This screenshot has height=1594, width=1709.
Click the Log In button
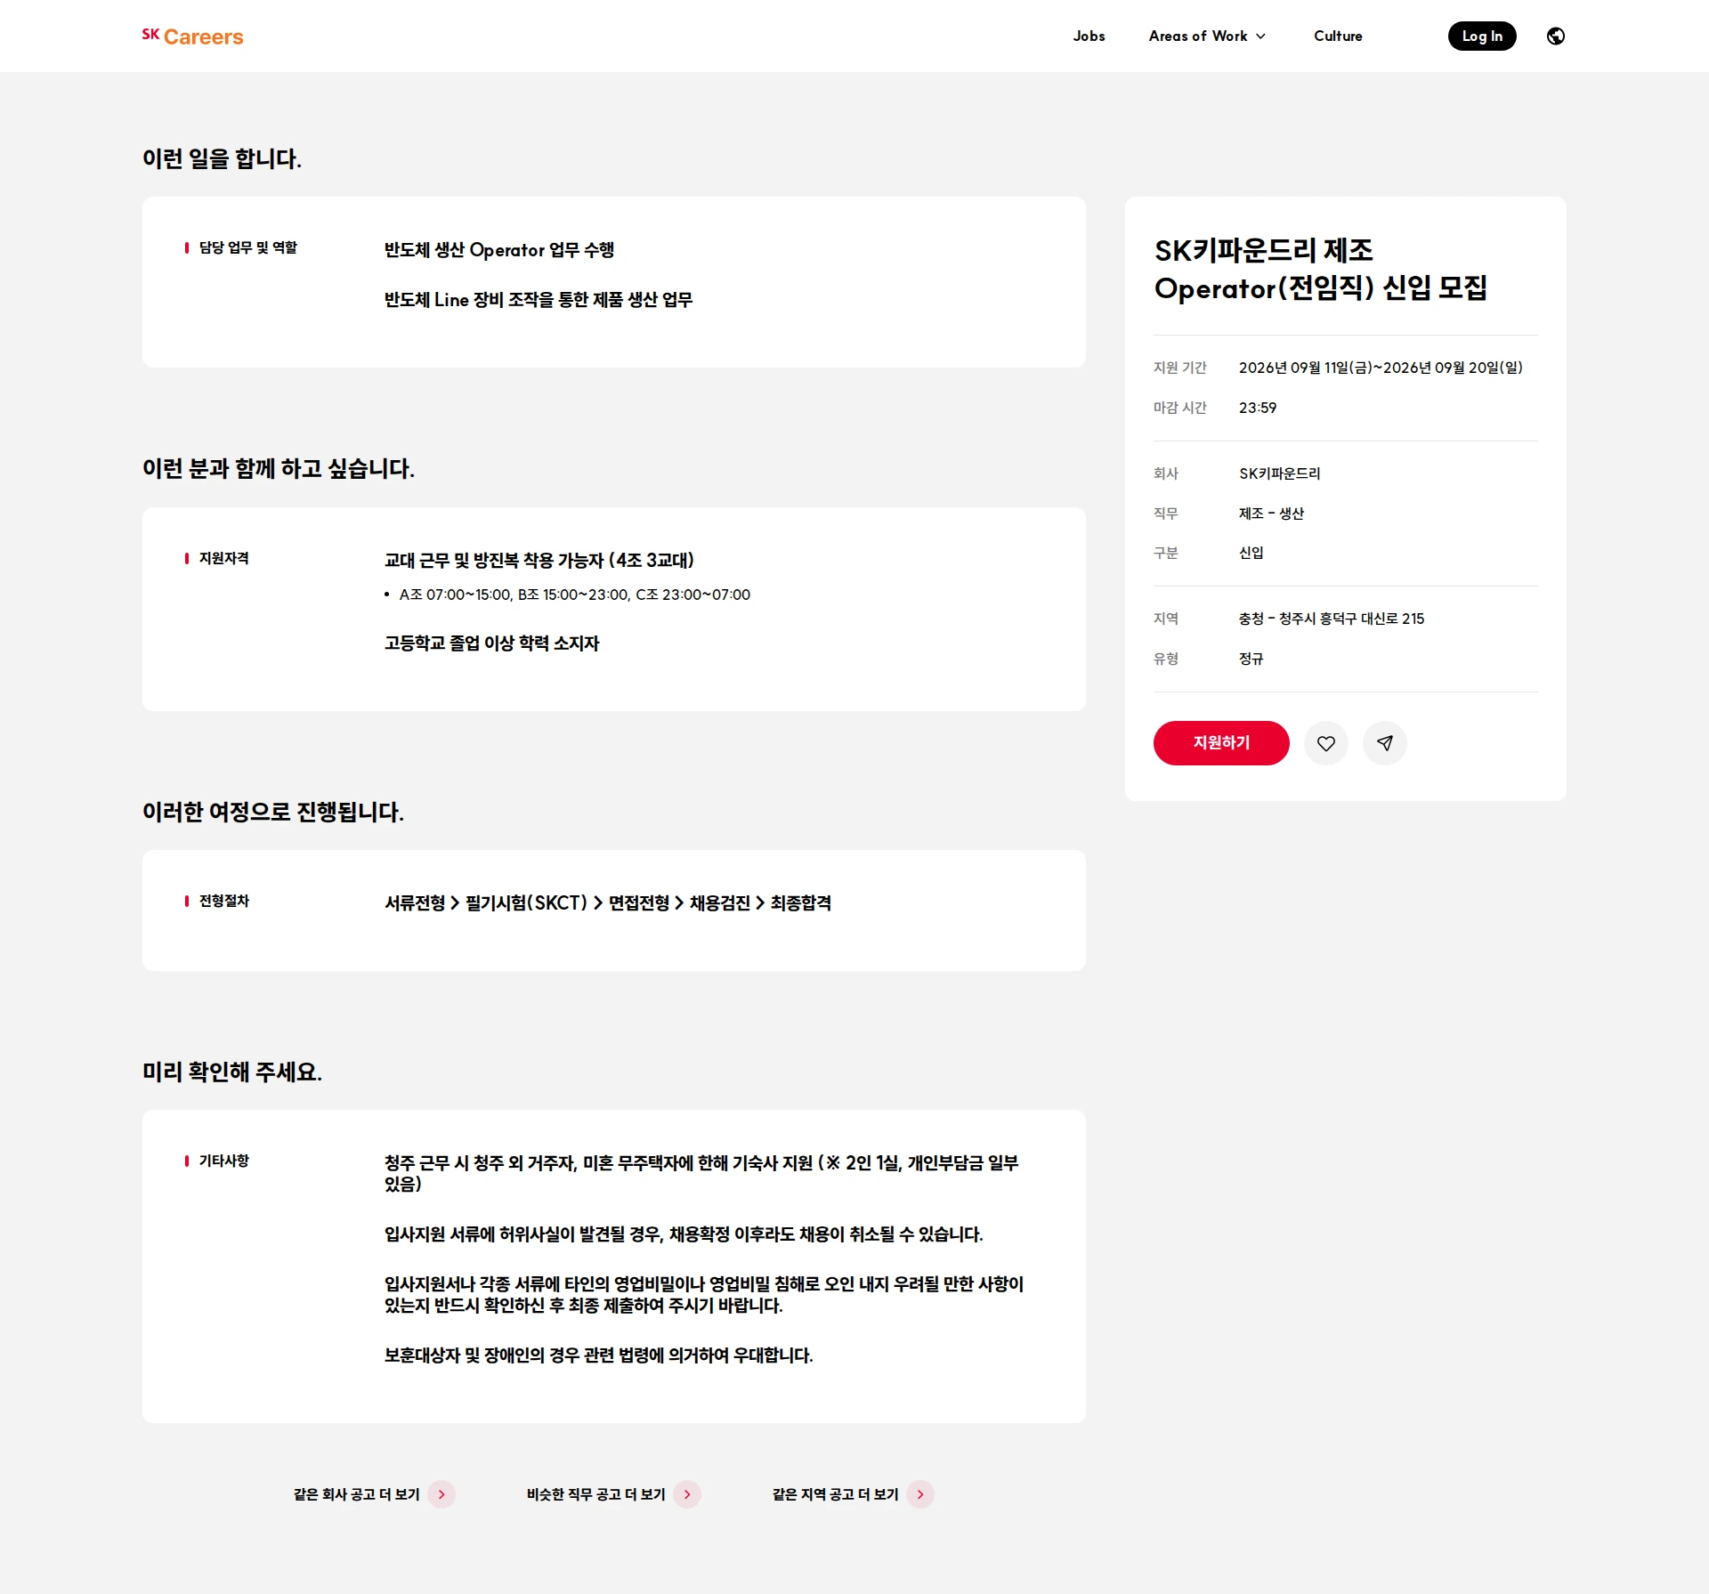coord(1482,36)
